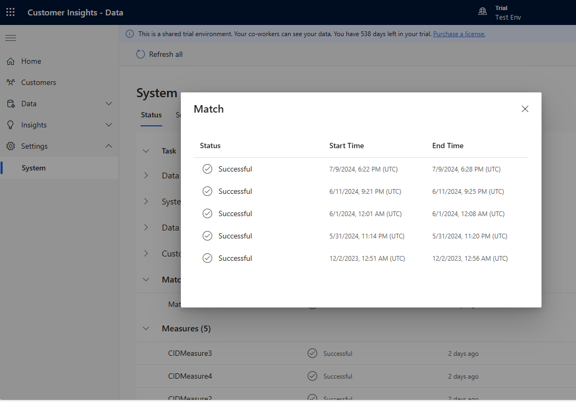Click the Refresh all circular icon

[141, 55]
